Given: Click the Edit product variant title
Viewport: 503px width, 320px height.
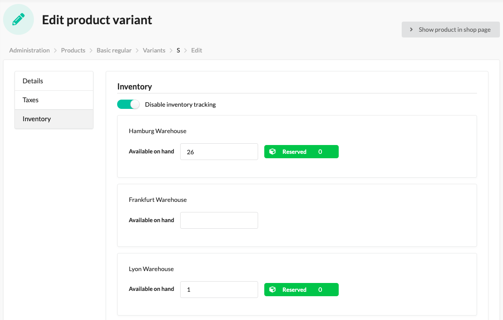Looking at the screenshot, I should click(97, 20).
